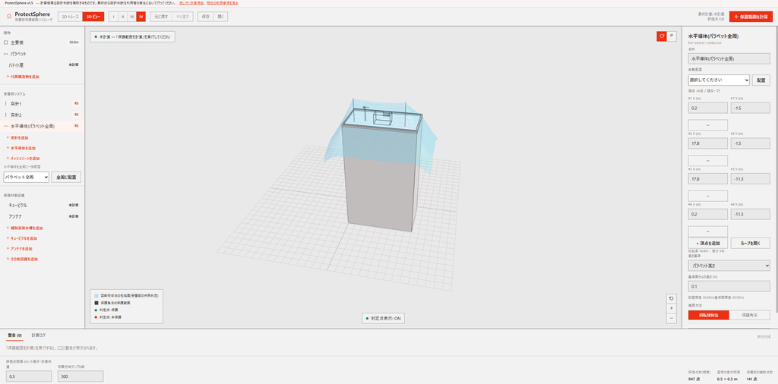Screen dimensions: 778x384
Task: Click the 保護範囲を計算 button
Action: pyautogui.click(x=751, y=17)
